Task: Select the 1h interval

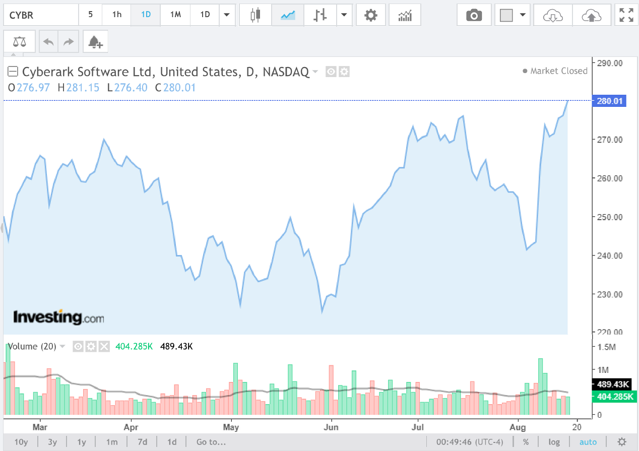Action: coord(117,15)
